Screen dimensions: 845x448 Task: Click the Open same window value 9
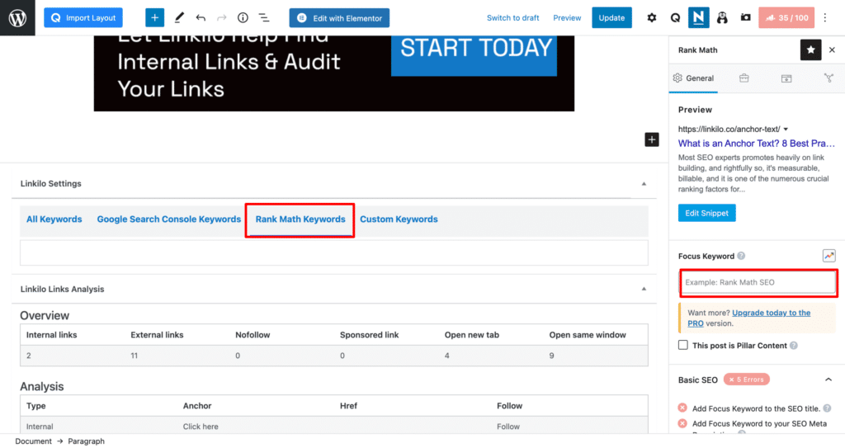[551, 356]
